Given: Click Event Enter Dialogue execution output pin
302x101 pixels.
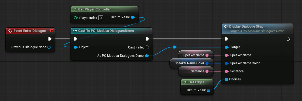Looking at the screenshot, I should pos(50,39).
